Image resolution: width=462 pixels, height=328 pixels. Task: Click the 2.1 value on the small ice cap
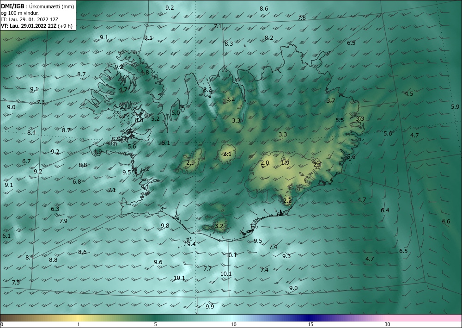point(227,154)
